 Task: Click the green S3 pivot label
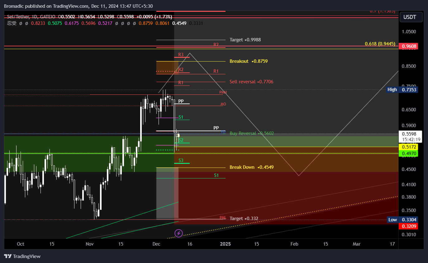pyautogui.click(x=181, y=160)
